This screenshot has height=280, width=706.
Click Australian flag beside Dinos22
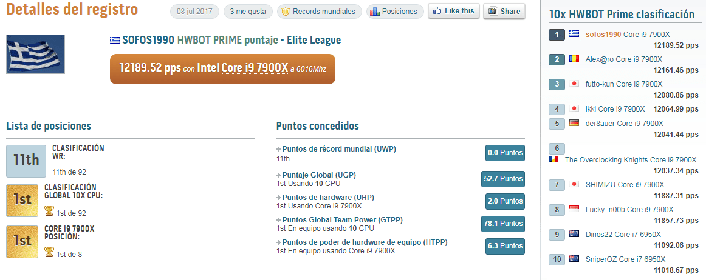(x=574, y=234)
